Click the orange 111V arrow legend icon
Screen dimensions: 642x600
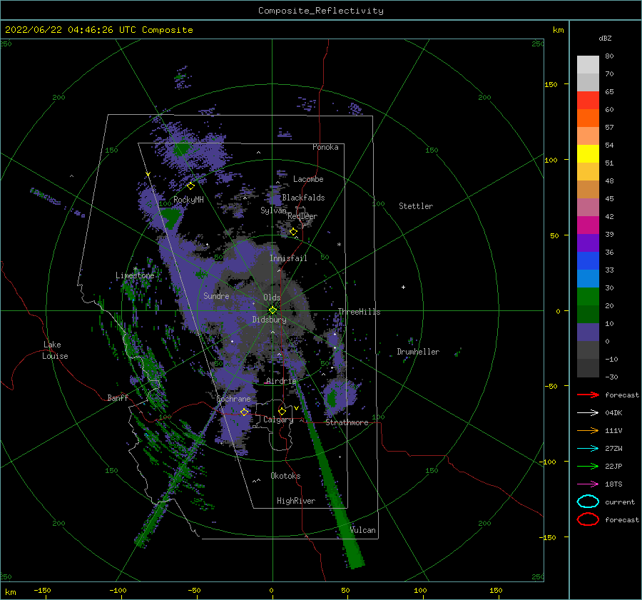588,430
